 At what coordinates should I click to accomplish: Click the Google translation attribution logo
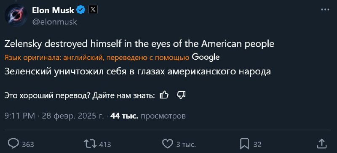[x=206, y=57]
